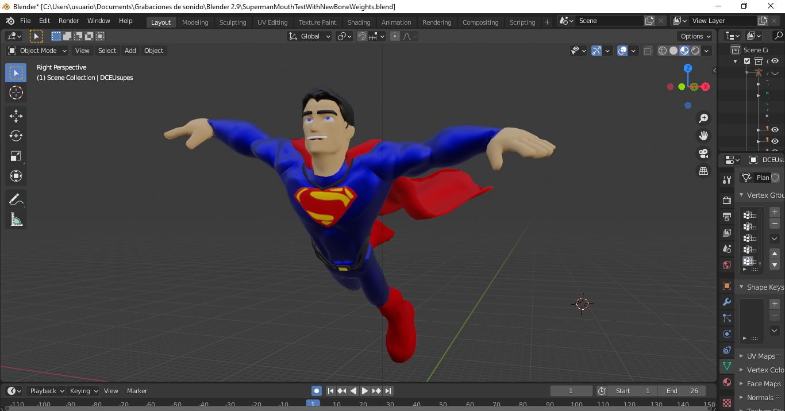The width and height of the screenshot is (785, 411).
Task: Select the Measure ruler tool
Action: point(16,219)
